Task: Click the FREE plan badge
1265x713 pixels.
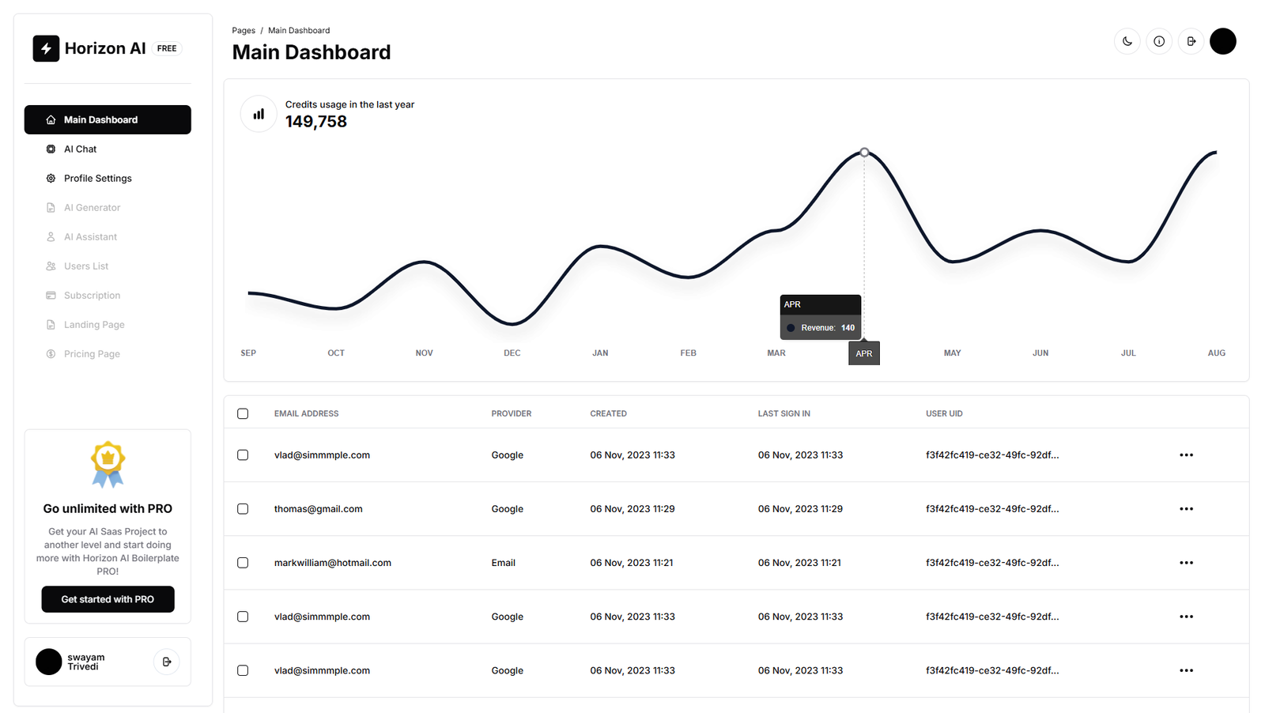Action: (x=167, y=48)
